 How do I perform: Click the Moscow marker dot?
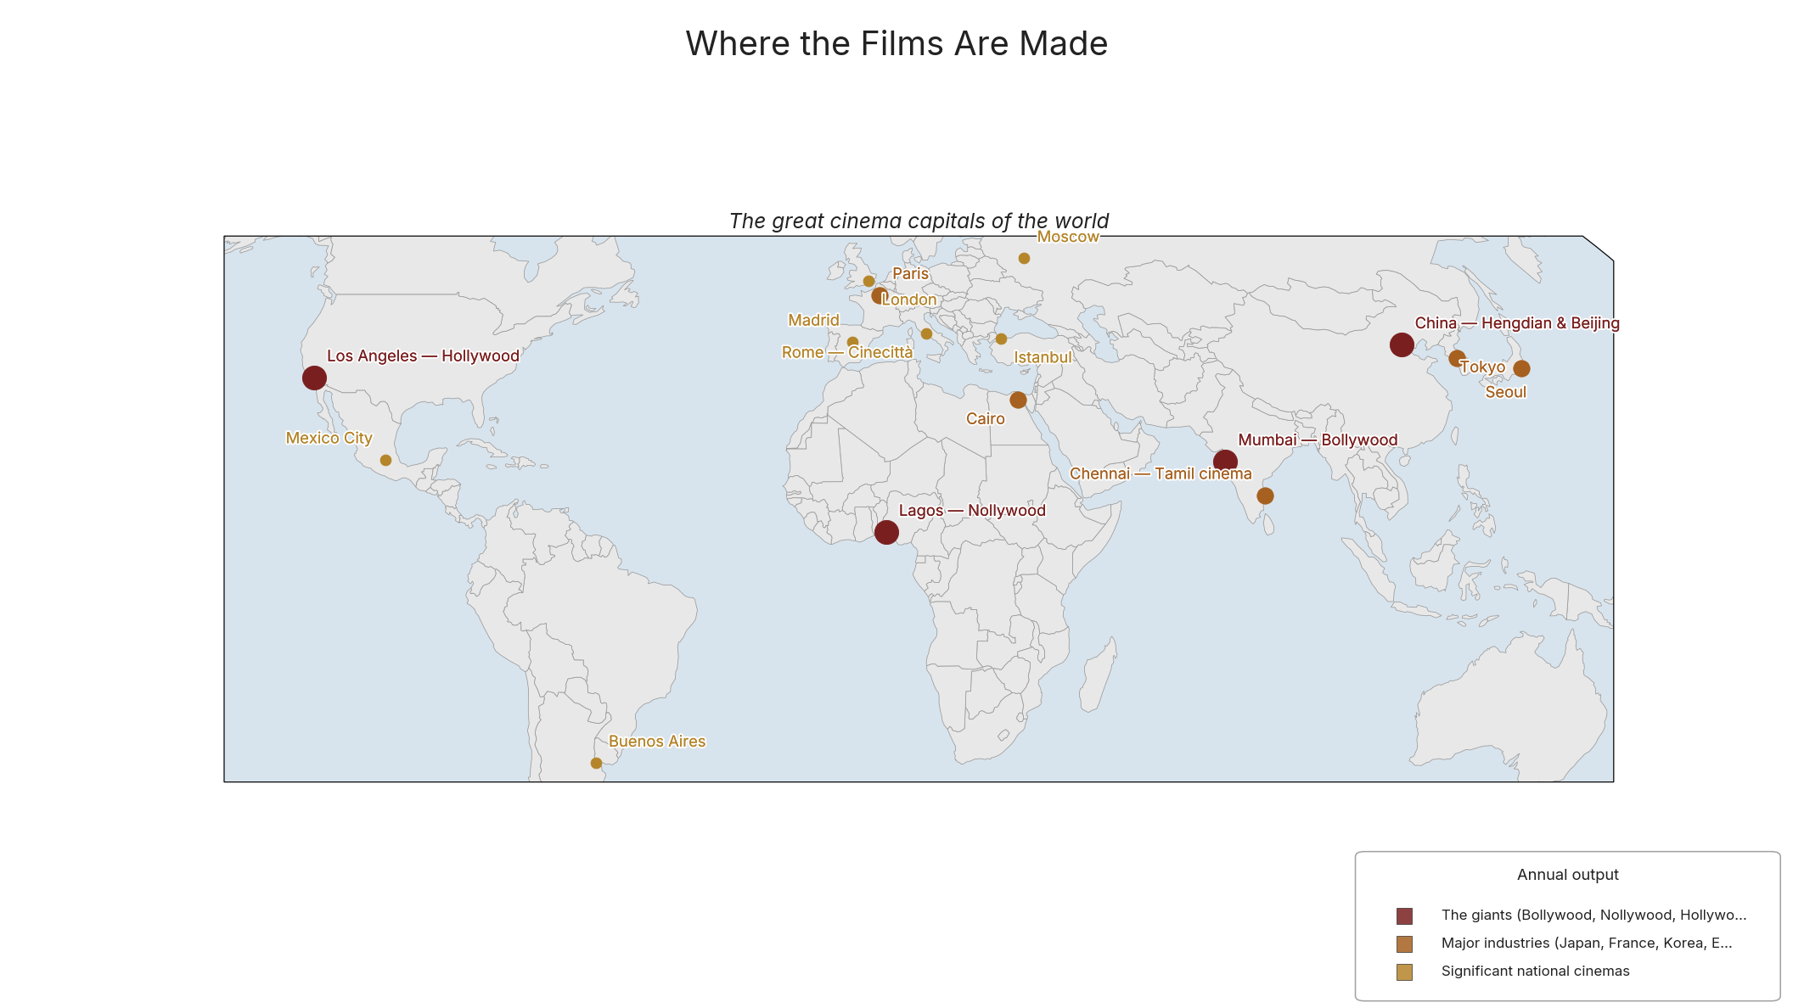1024,258
